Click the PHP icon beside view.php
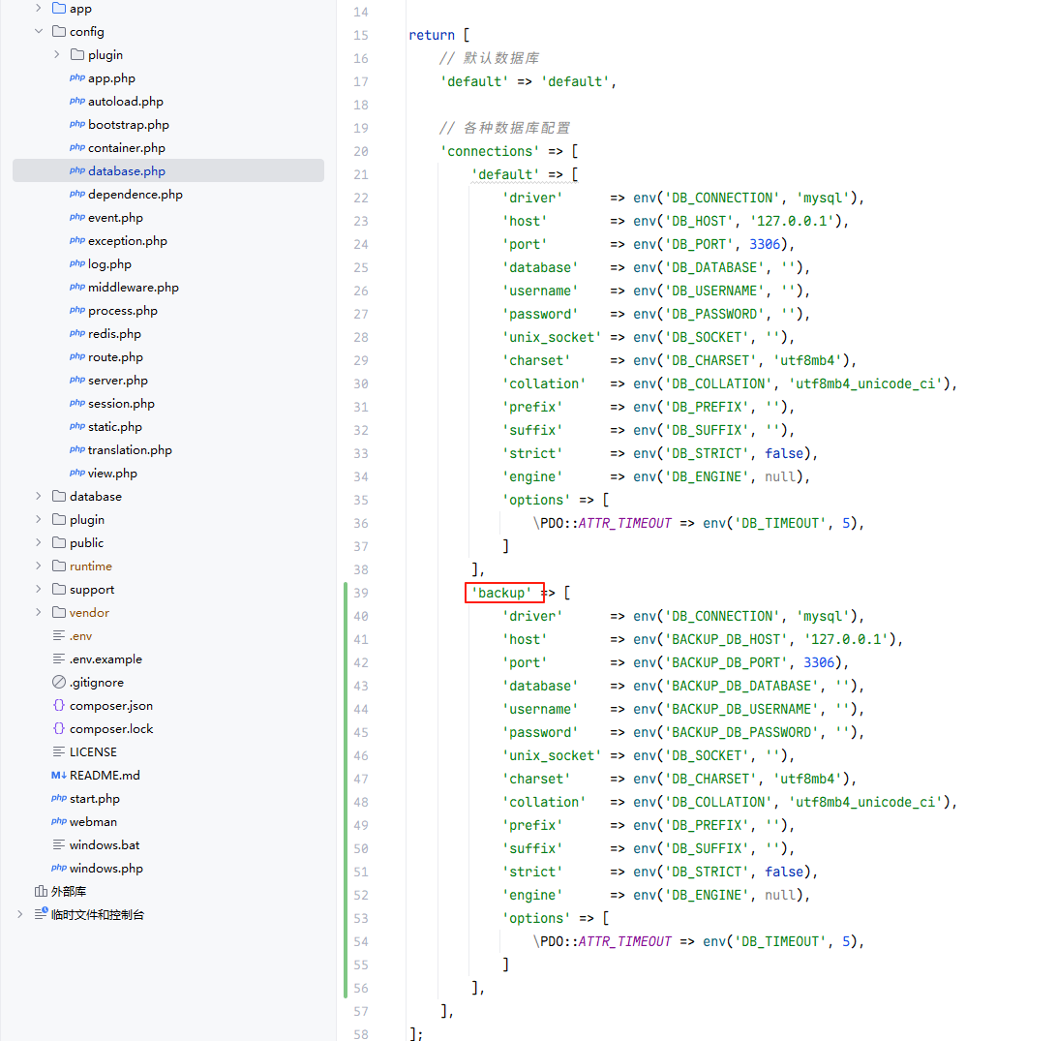This screenshot has height=1041, width=1056. point(77,473)
